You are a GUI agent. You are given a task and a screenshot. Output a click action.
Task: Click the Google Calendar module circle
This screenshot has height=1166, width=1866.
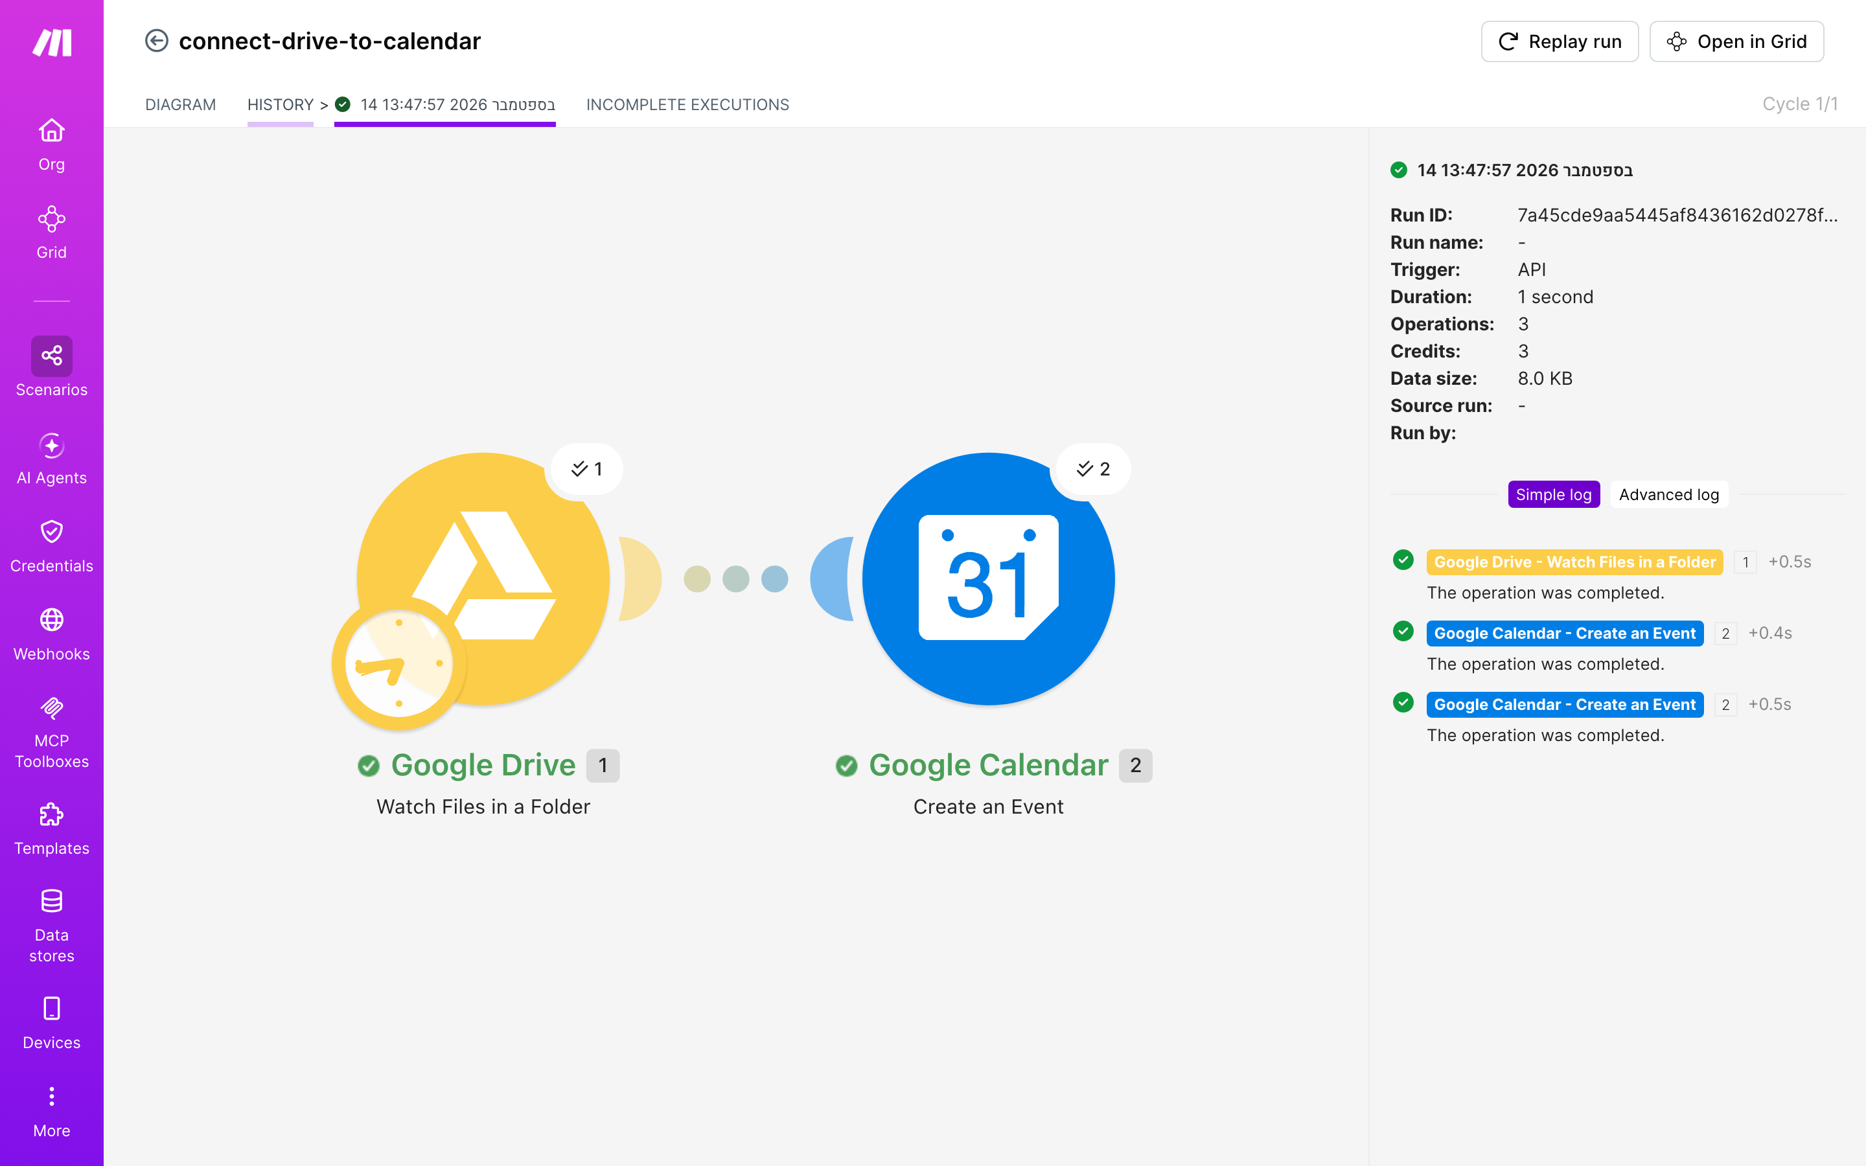tap(989, 578)
